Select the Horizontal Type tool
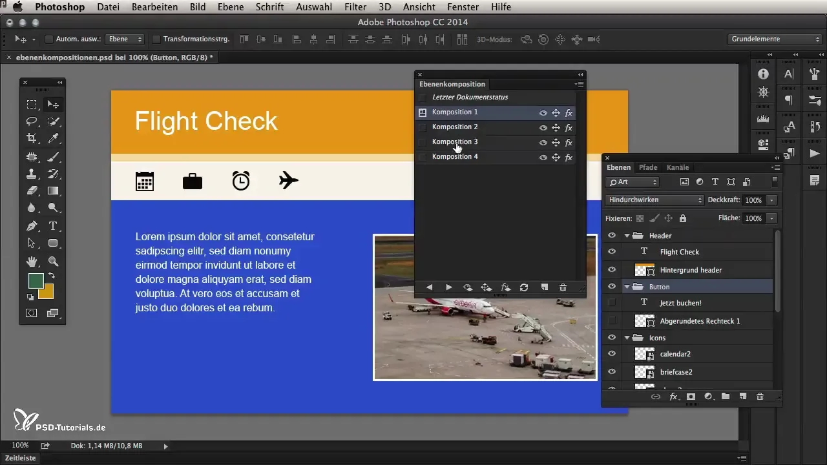Screen dimensions: 827x465 click(53, 226)
